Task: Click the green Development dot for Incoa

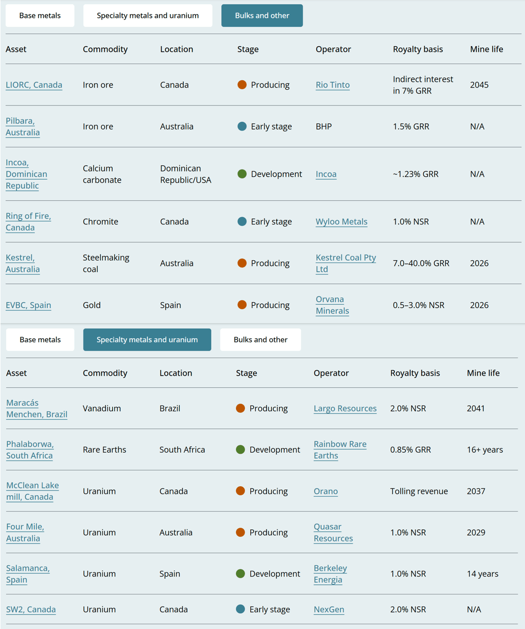Action: tap(242, 174)
